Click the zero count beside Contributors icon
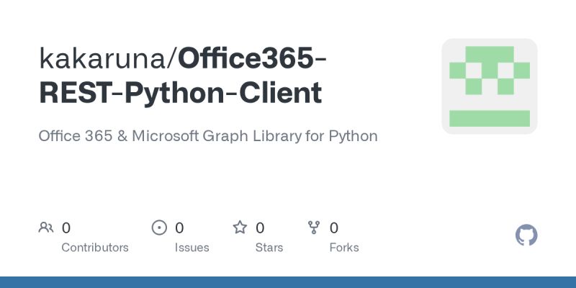The height and width of the screenshot is (288, 576). 66,228
